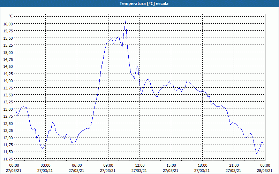Click the 00:00 time label above 28/03/21
Screen dimensions: 279x174
[x=265, y=166]
